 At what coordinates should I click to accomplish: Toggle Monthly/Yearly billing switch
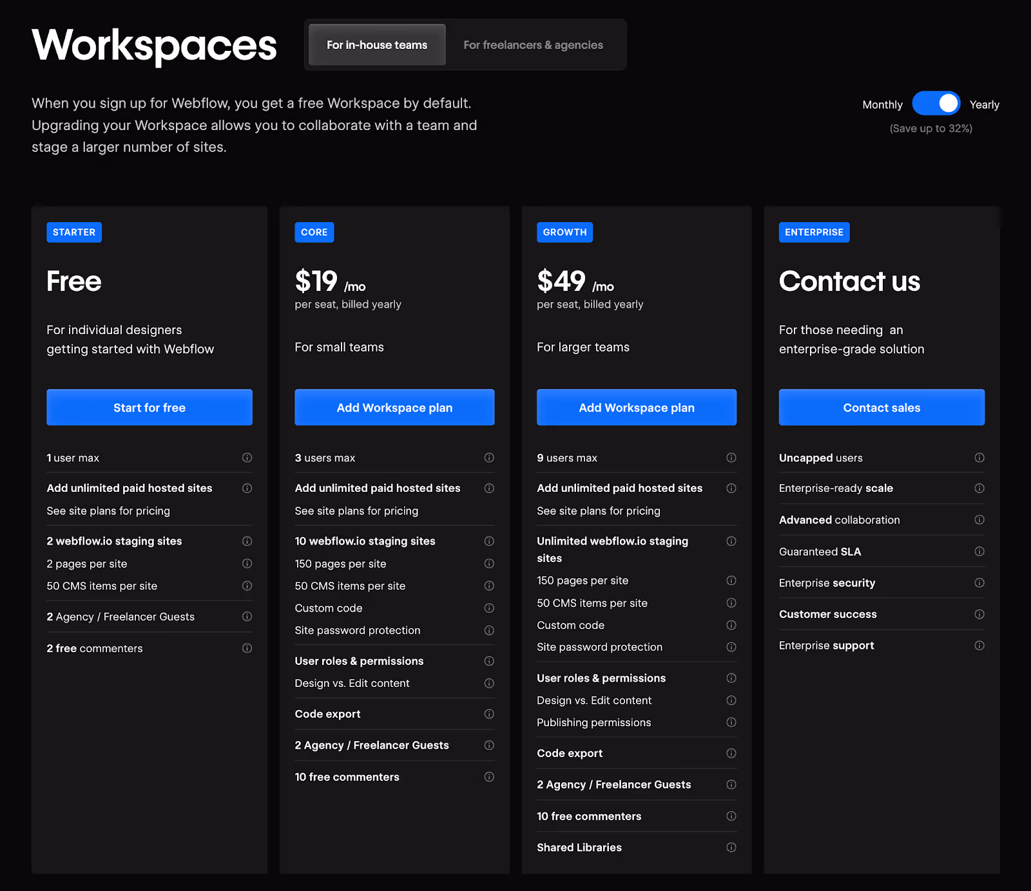936,104
